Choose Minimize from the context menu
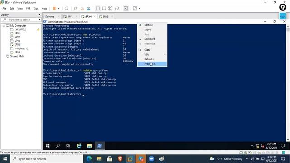Viewport: 290px width, 163px height. (152, 39)
